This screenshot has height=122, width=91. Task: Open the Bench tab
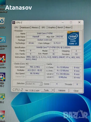pos(60,27)
